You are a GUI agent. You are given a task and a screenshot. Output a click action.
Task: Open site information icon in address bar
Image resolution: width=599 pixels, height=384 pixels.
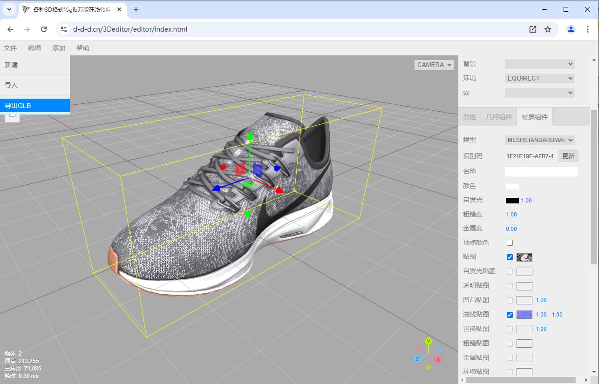point(64,29)
